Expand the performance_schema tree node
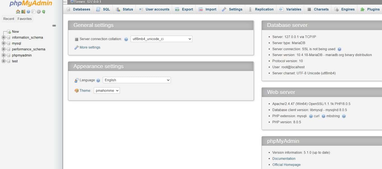 (4, 49)
